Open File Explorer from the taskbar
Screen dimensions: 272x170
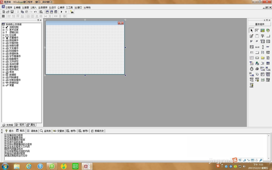(x=17, y=166)
